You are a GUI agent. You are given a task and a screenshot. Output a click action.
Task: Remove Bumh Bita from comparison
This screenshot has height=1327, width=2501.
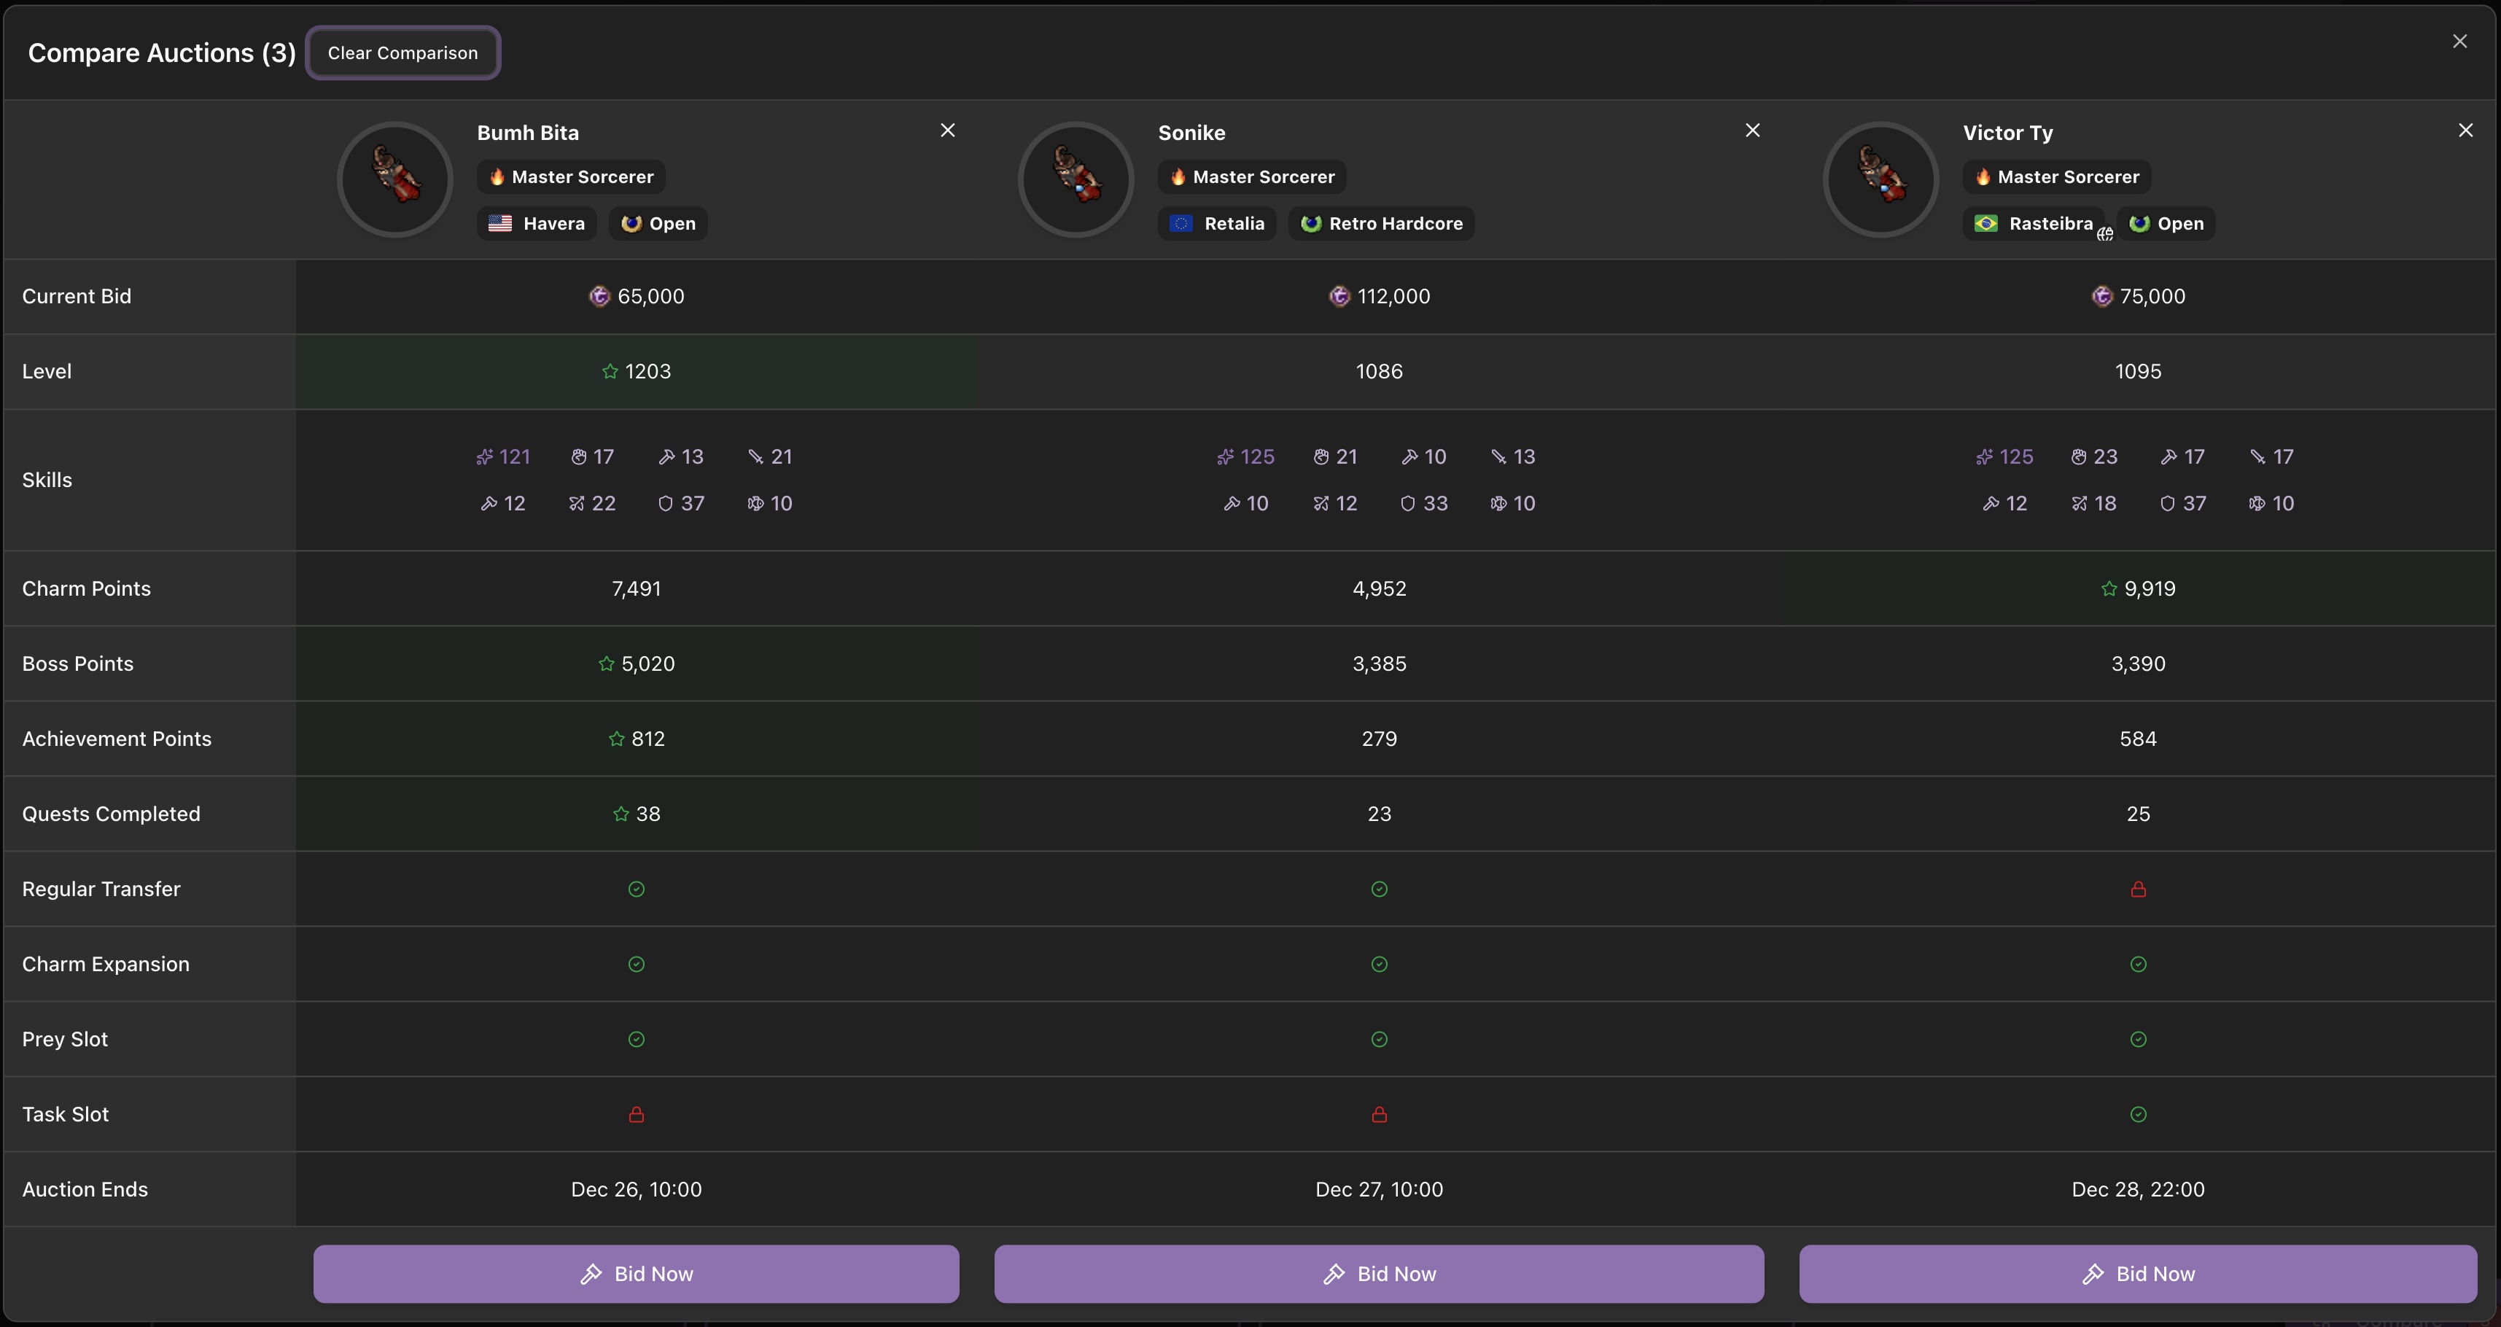[948, 130]
